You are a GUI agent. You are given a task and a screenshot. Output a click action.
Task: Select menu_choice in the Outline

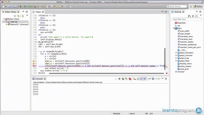click(x=186, y=66)
